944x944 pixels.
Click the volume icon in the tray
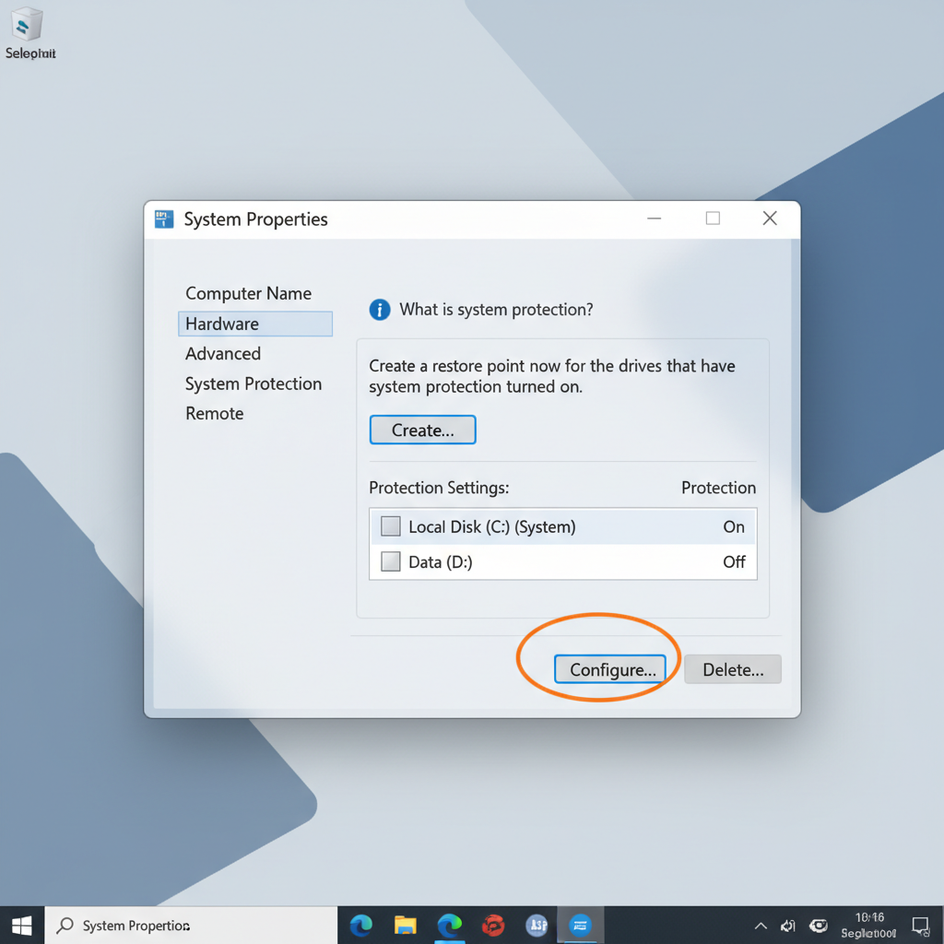[x=788, y=926]
